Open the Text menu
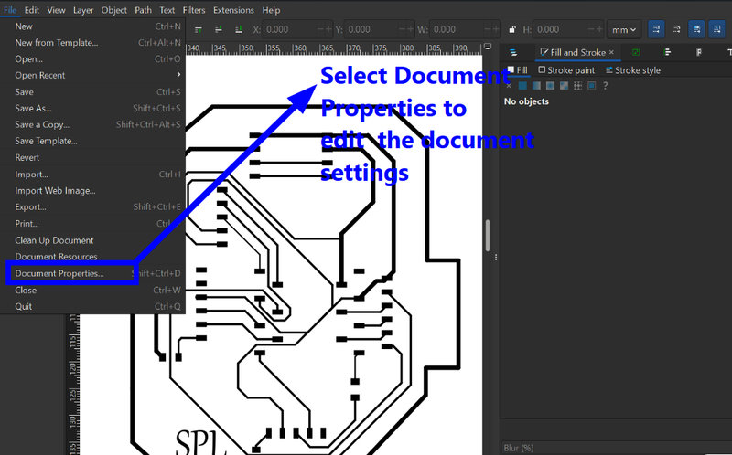The width and height of the screenshot is (732, 455). [x=167, y=10]
